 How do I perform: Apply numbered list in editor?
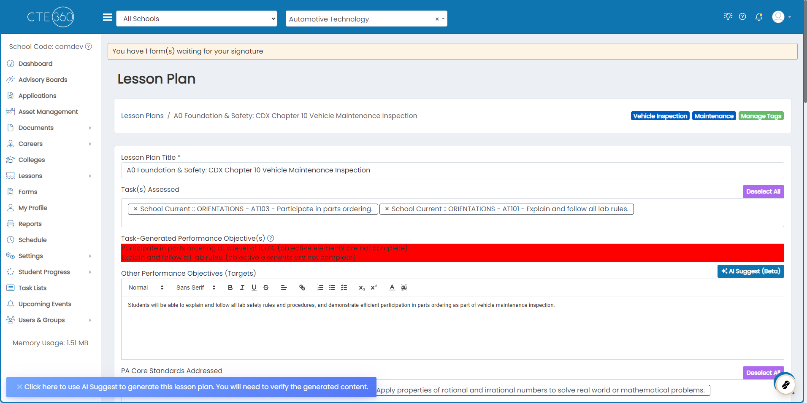click(320, 287)
